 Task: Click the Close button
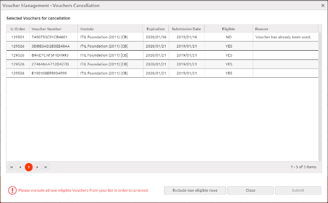pos(251,190)
